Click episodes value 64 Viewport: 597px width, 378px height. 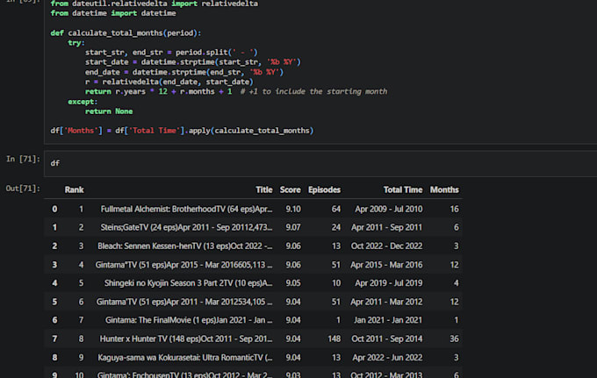[335, 209]
